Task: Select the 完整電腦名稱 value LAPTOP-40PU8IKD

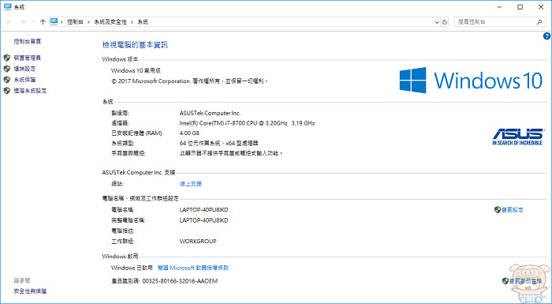Action: click(x=203, y=220)
